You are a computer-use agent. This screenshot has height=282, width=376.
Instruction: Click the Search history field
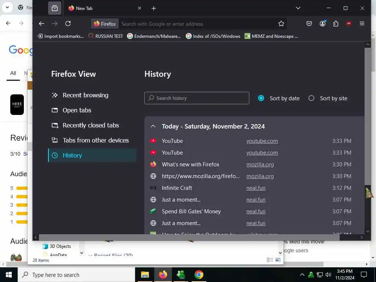197,98
